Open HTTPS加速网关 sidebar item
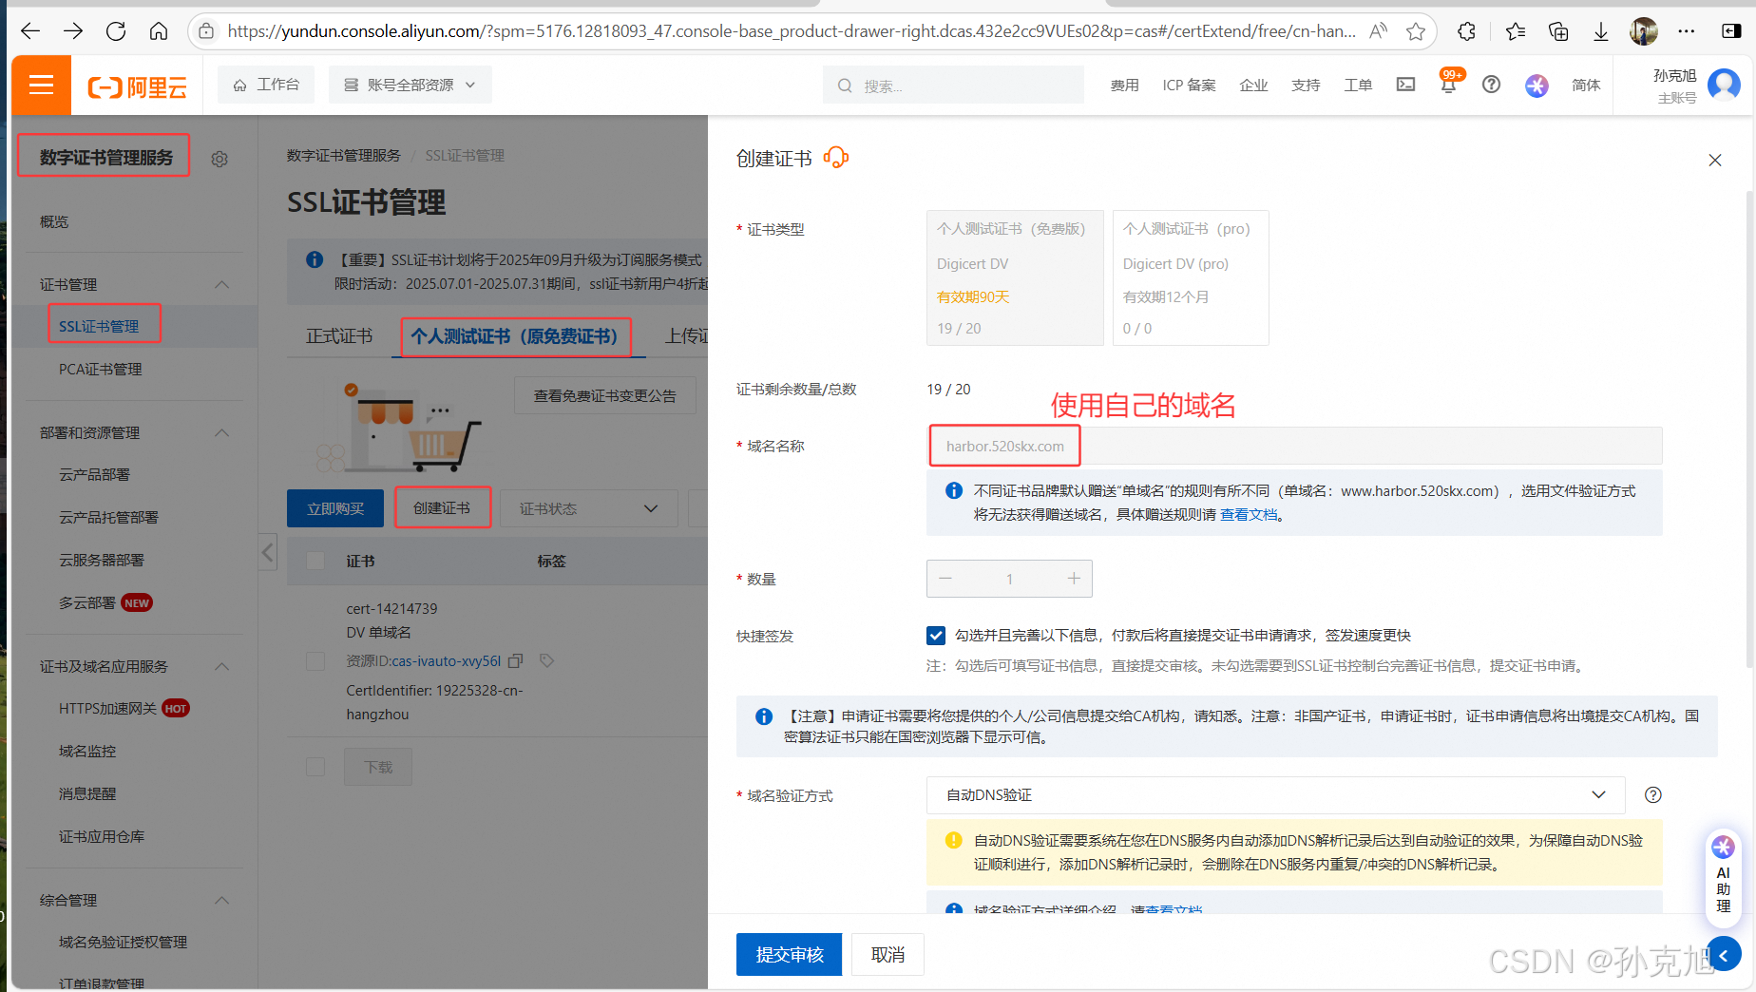The height and width of the screenshot is (992, 1756). 107,709
